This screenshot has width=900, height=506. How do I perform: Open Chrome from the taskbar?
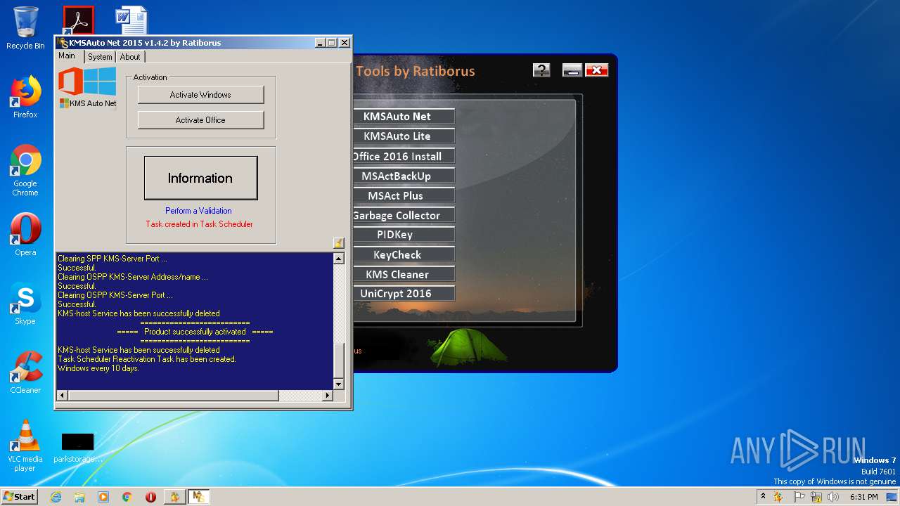click(127, 497)
